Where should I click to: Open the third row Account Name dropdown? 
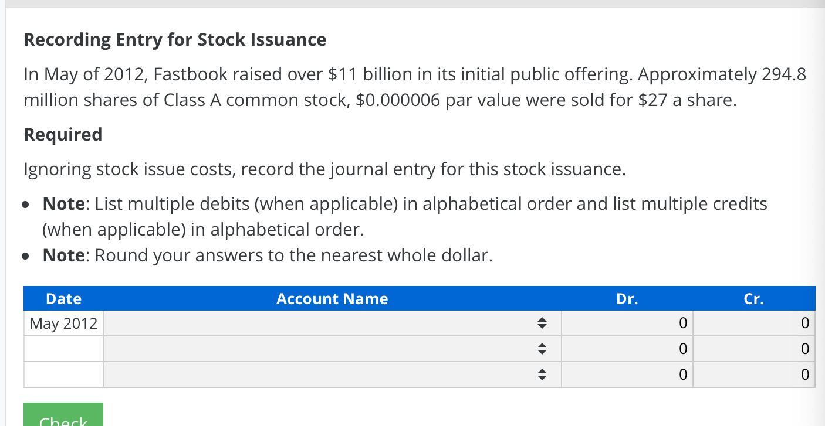click(332, 374)
